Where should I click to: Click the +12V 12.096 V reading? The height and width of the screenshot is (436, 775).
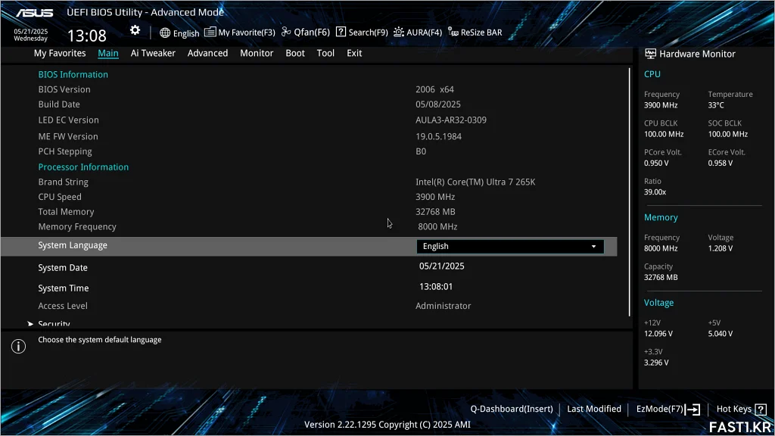[658, 333]
